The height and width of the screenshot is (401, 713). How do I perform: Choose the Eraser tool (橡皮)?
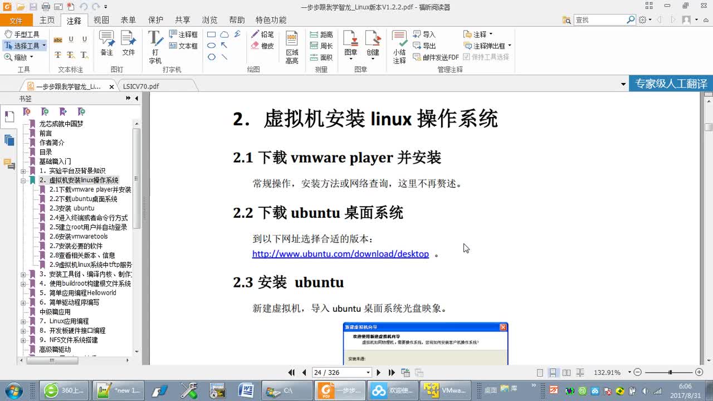pyautogui.click(x=262, y=46)
